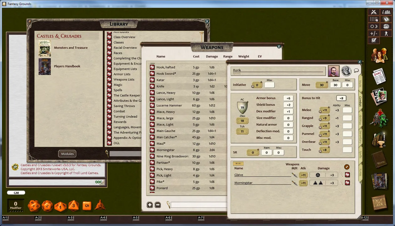
Task: Click the Modifier box showing 0
Action: [16, 205]
